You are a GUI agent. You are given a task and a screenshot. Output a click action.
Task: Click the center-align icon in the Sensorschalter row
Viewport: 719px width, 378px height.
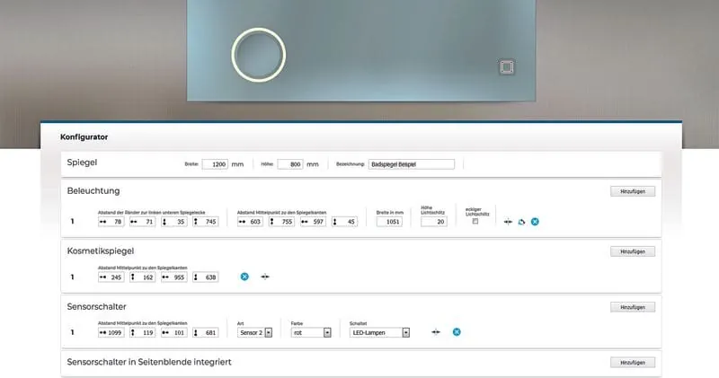tap(436, 332)
